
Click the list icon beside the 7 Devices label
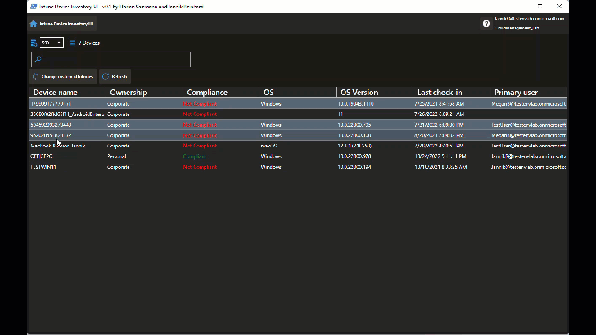point(72,42)
